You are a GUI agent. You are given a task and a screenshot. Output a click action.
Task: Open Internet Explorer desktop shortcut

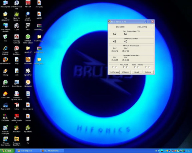point(5,50)
